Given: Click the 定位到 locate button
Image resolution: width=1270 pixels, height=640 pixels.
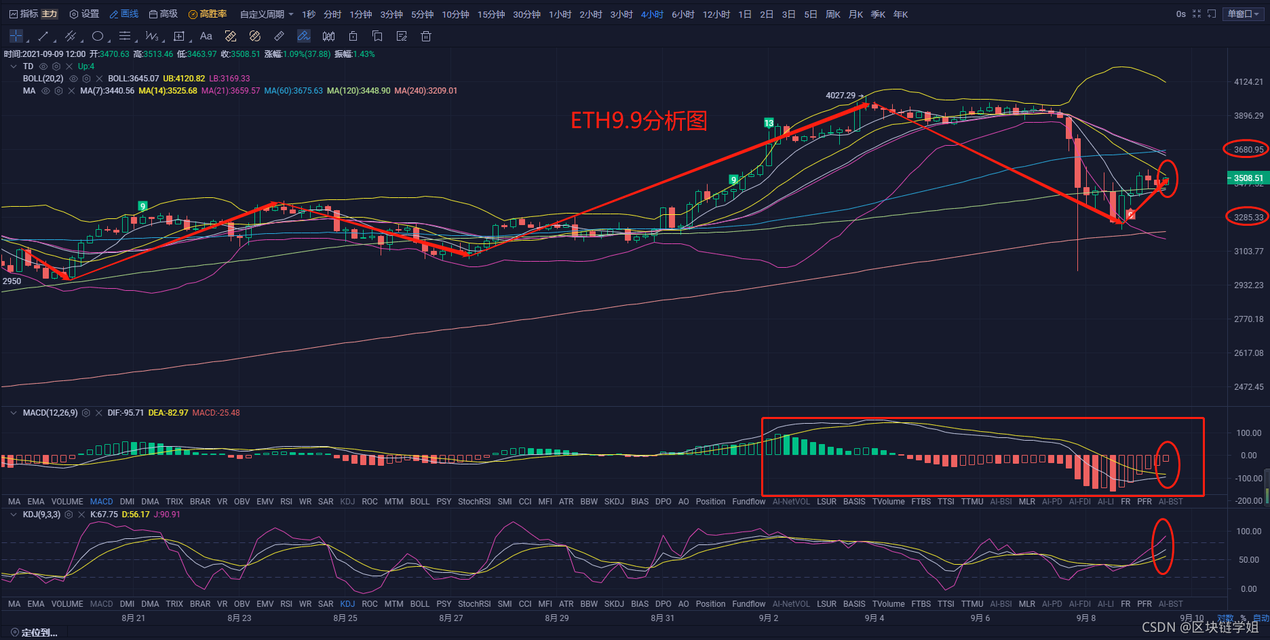Looking at the screenshot, I should (x=34, y=633).
